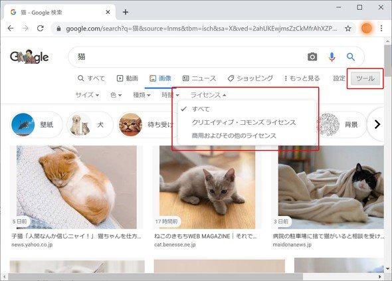
Task: Toggle the ツール button
Action: click(365, 78)
